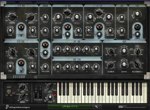The width and height of the screenshot is (150, 110).
Task: Click the arpeggiator MODE selector
Action: click(x=23, y=97)
